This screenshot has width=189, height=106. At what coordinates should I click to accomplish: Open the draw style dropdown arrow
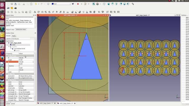coord(100,4)
